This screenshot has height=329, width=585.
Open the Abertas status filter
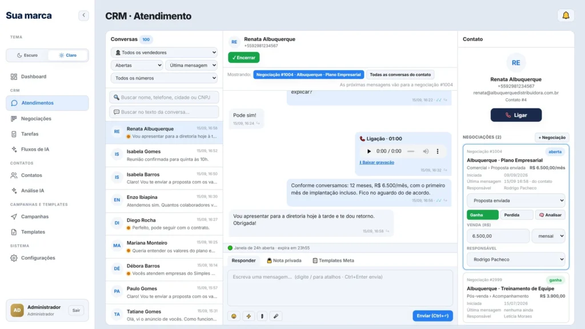137,65
